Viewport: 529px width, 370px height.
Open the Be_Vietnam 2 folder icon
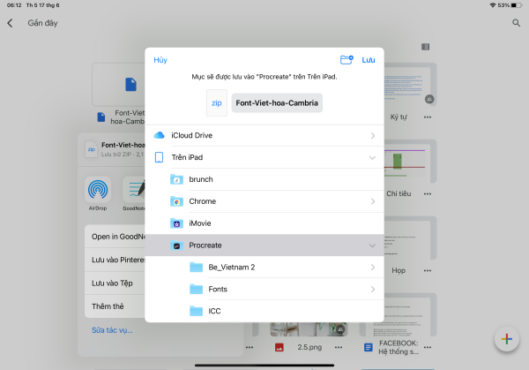pos(196,268)
